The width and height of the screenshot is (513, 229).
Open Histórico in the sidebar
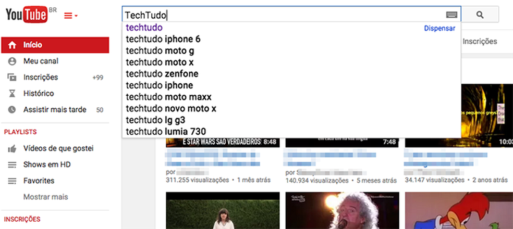pyautogui.click(x=39, y=94)
